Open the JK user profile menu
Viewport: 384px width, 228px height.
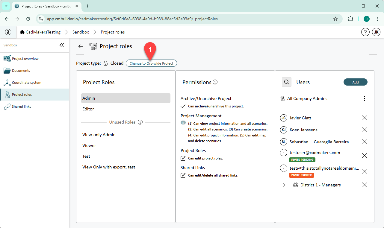point(376,32)
